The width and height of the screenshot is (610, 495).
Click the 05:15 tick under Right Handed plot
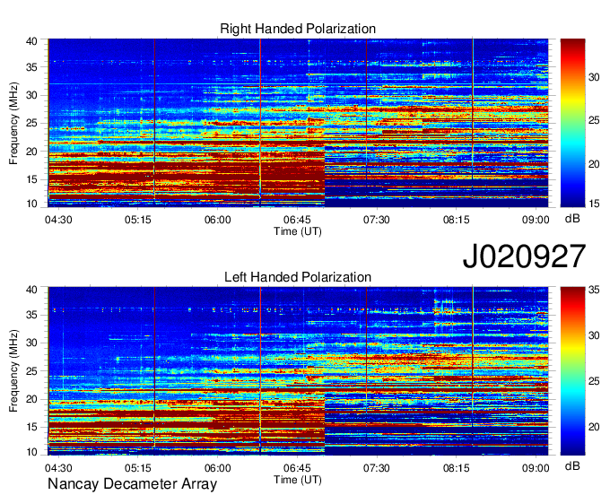(138, 220)
